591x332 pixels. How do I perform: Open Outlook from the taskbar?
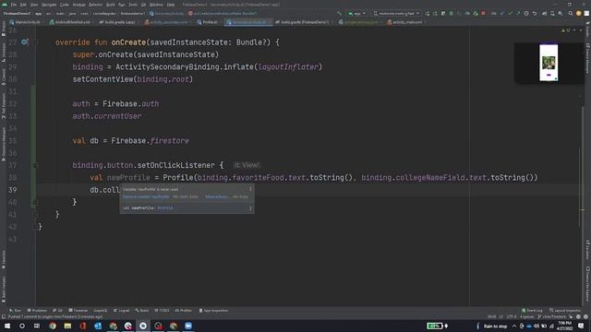pyautogui.click(x=98, y=326)
